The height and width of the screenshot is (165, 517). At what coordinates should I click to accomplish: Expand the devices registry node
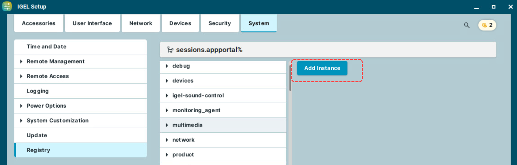click(167, 81)
